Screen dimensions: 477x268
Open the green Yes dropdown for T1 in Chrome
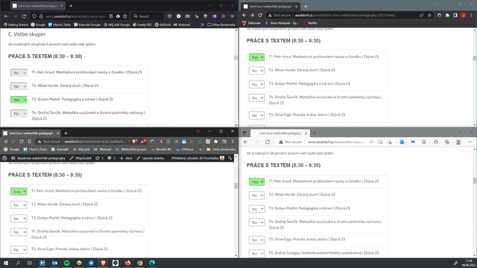tap(256, 57)
